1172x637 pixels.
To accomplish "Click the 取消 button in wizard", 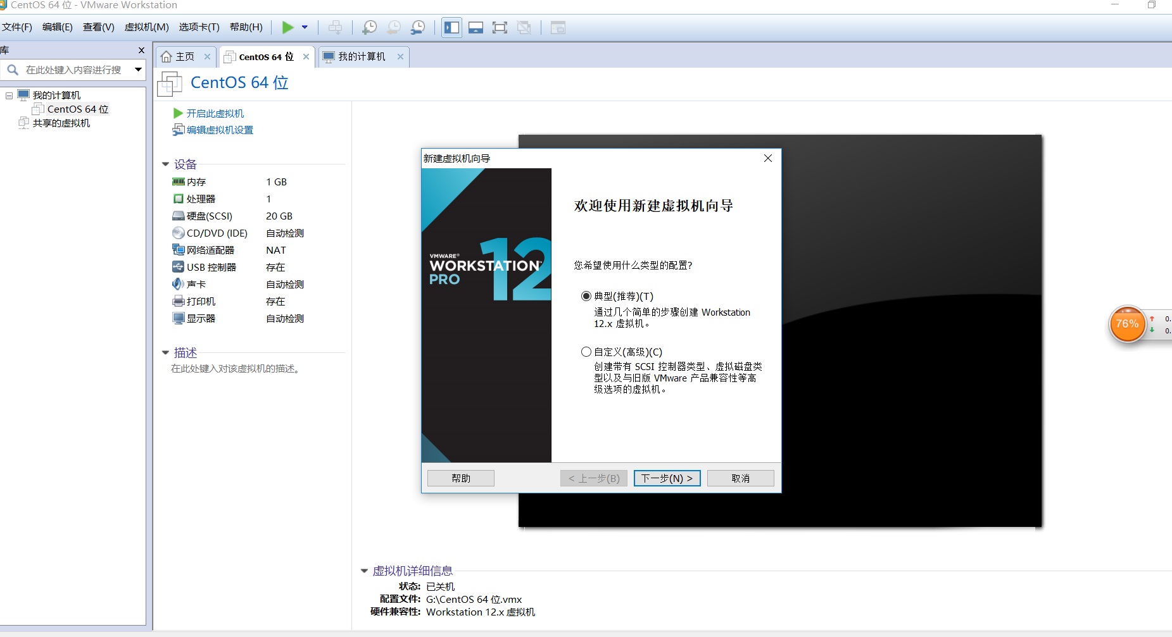I will tap(741, 478).
